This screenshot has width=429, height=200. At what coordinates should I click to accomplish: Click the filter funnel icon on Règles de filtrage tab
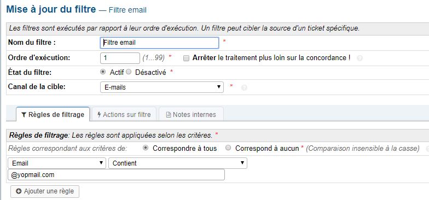click(24, 115)
